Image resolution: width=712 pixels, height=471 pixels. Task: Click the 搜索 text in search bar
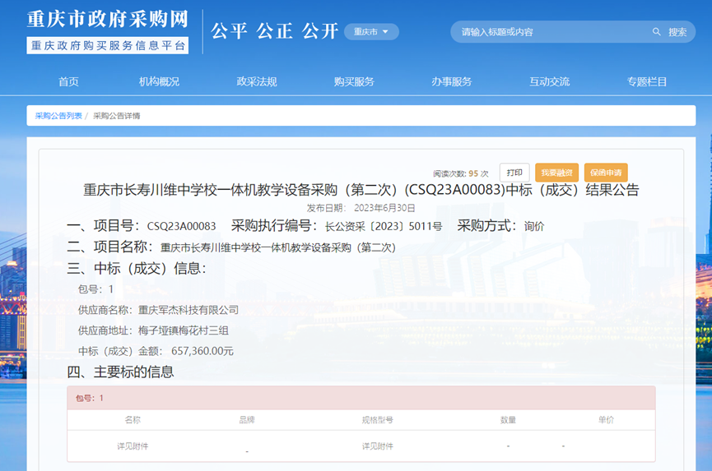click(677, 32)
